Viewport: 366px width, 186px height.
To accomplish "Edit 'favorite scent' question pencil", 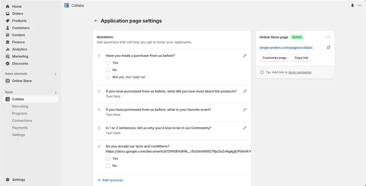I will point(245,110).
